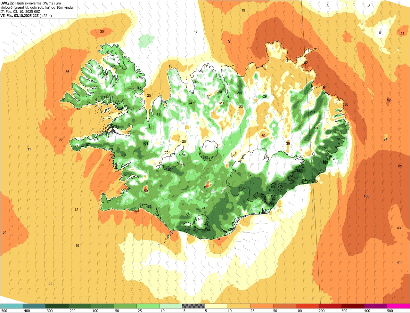Click the '-70' value on the map
The height and width of the screenshot is (313, 410).
click(219, 92)
